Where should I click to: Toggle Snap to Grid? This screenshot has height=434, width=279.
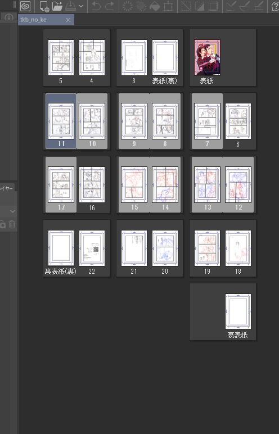pos(259,6)
